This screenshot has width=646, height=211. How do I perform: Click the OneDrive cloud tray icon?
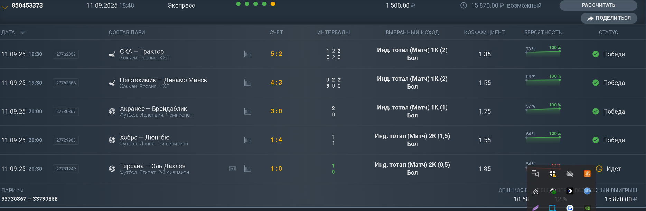[x=570, y=174]
